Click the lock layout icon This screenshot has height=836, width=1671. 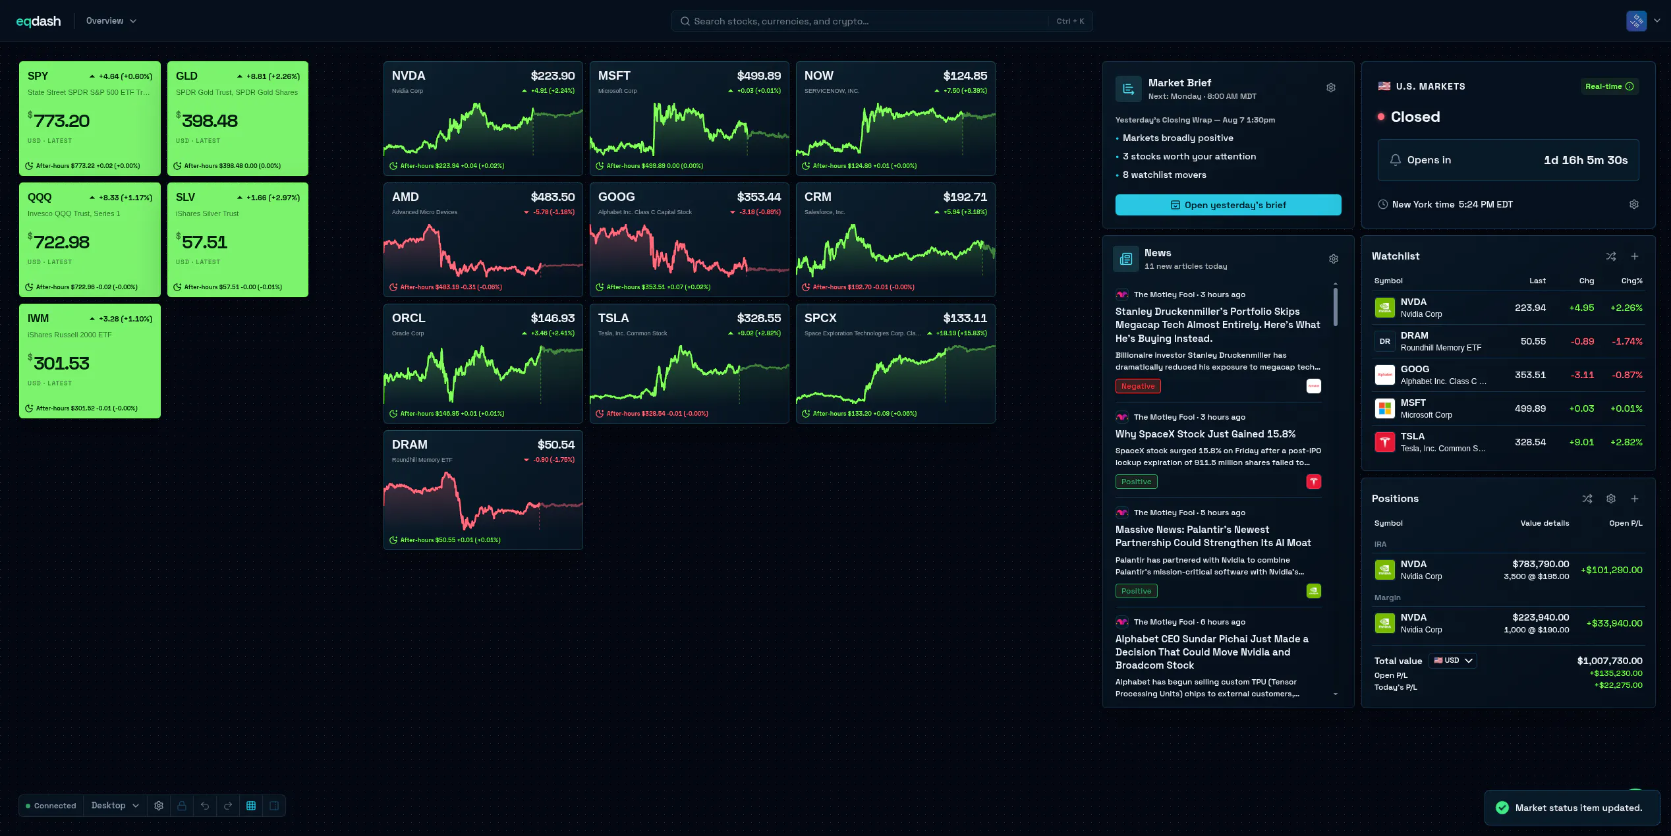tap(182, 806)
